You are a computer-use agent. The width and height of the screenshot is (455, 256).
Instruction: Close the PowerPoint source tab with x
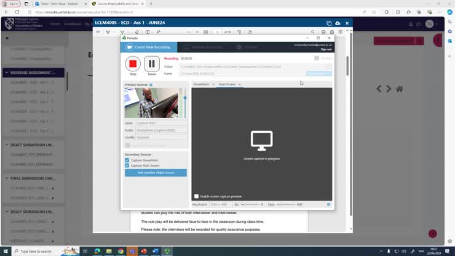pyautogui.click(x=213, y=84)
